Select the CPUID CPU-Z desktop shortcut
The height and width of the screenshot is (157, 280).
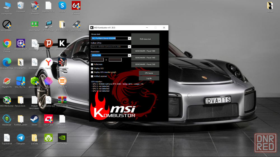pyautogui.click(x=20, y=44)
